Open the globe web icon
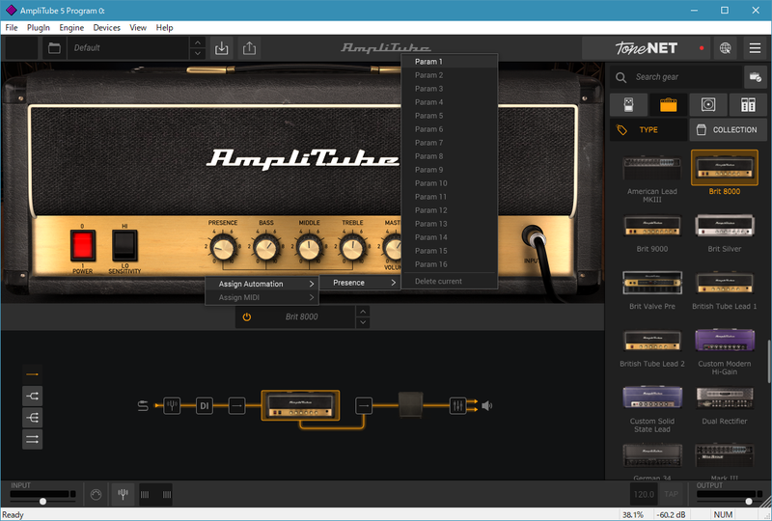772x521 pixels. click(726, 47)
